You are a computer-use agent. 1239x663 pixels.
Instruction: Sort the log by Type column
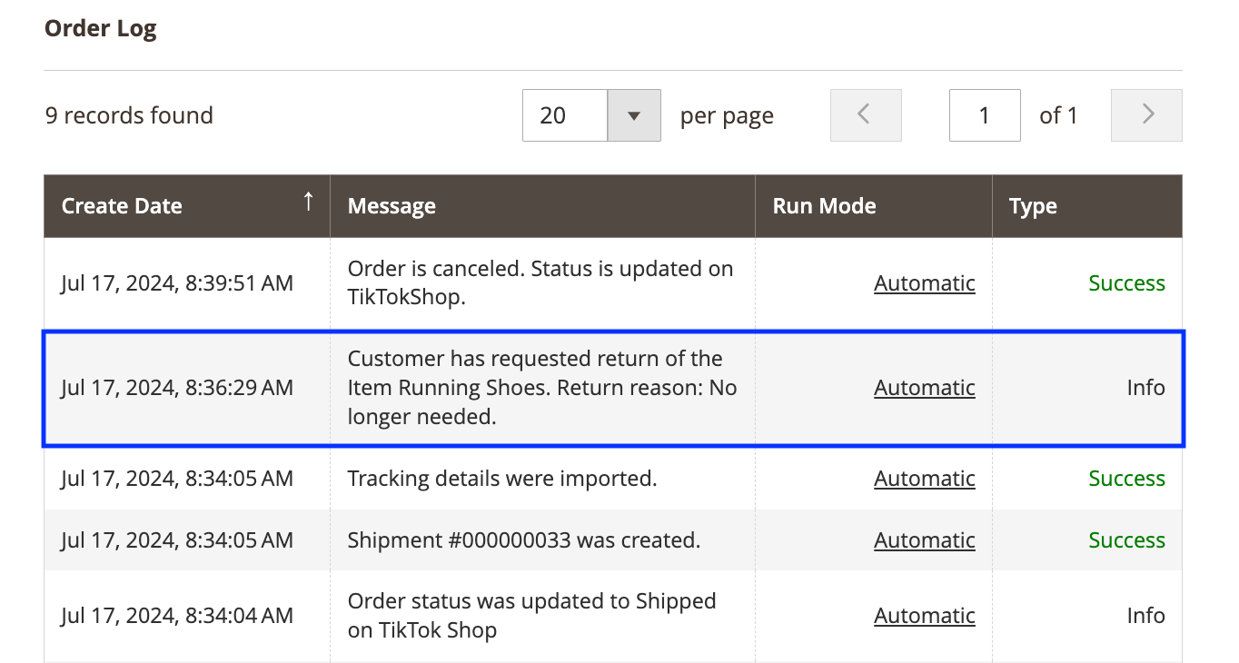[1033, 206]
